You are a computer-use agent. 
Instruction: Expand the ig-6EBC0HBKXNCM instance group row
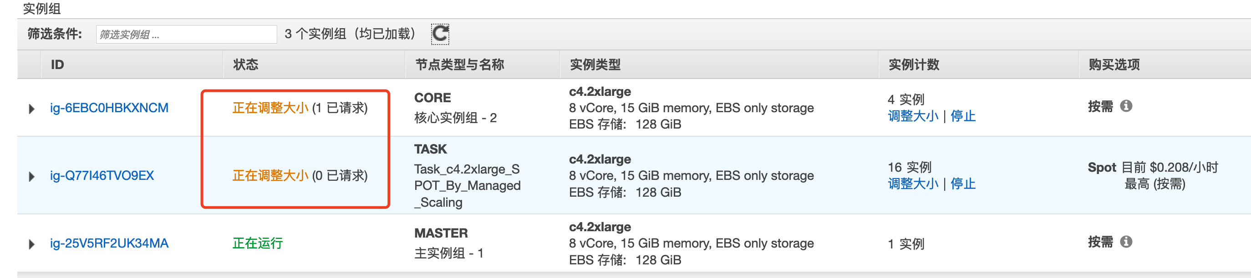click(31, 109)
